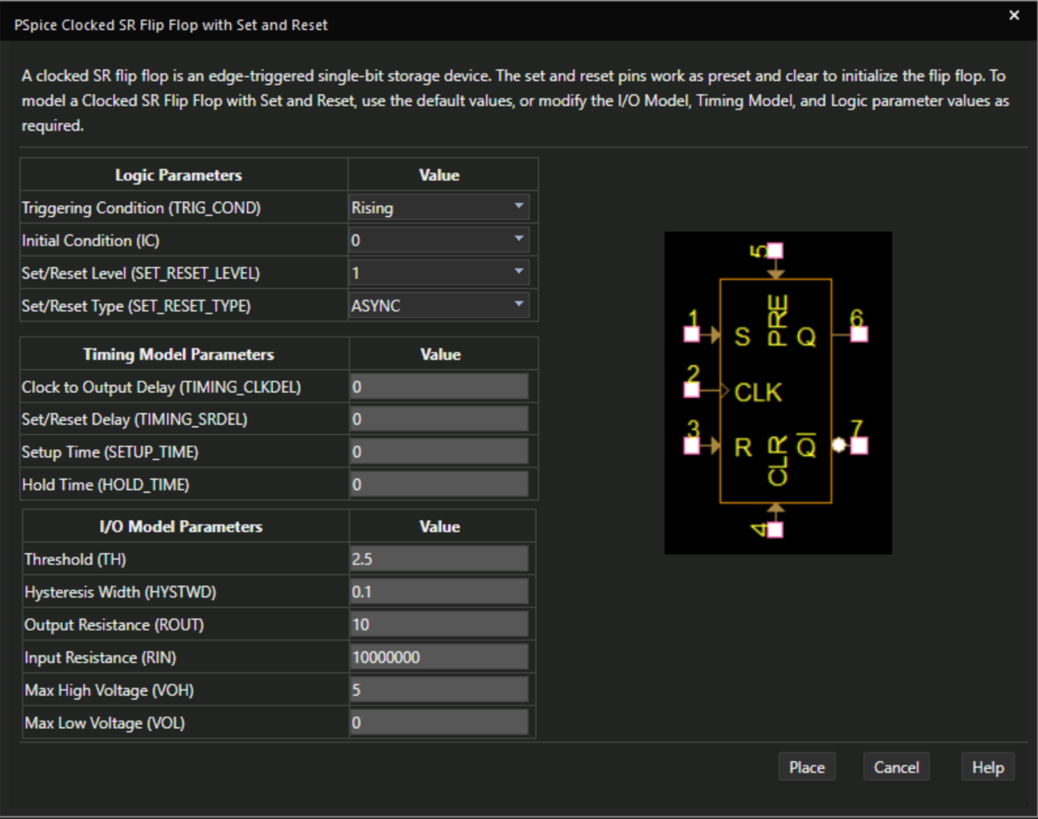Edit the Input Resistance value

[x=439, y=657]
